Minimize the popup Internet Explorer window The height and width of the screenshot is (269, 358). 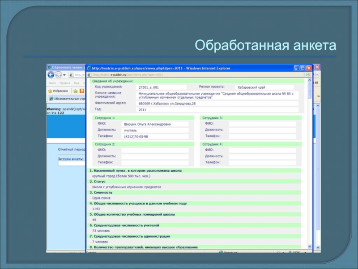[x=296, y=68]
